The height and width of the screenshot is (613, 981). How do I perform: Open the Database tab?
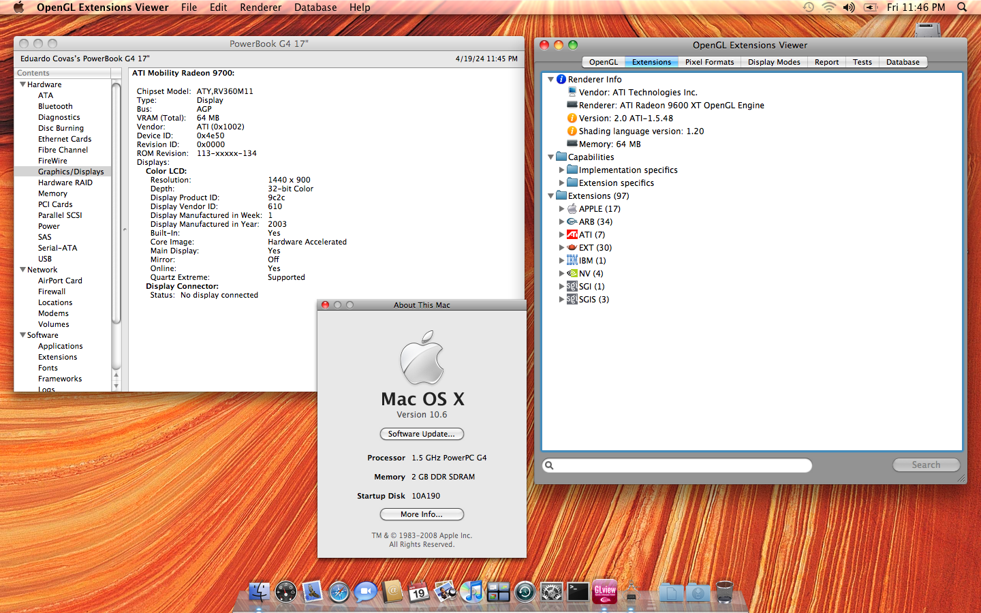click(903, 62)
